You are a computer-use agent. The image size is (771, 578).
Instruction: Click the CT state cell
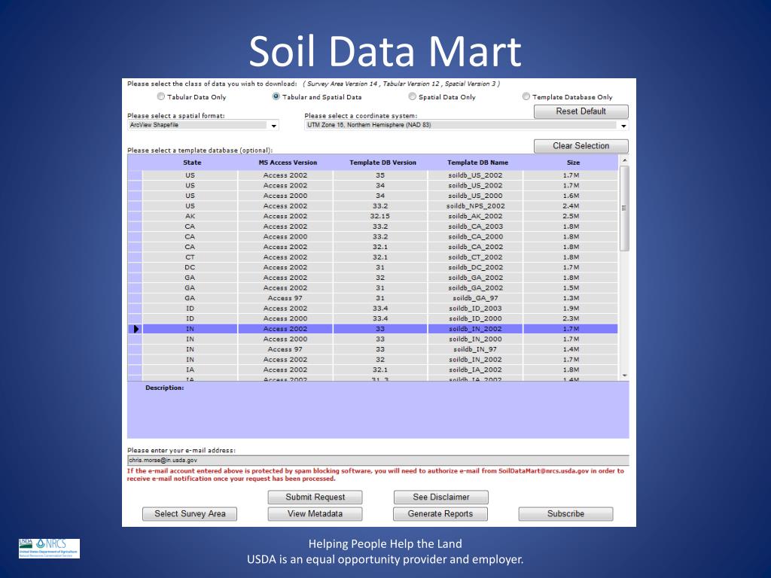pos(190,257)
